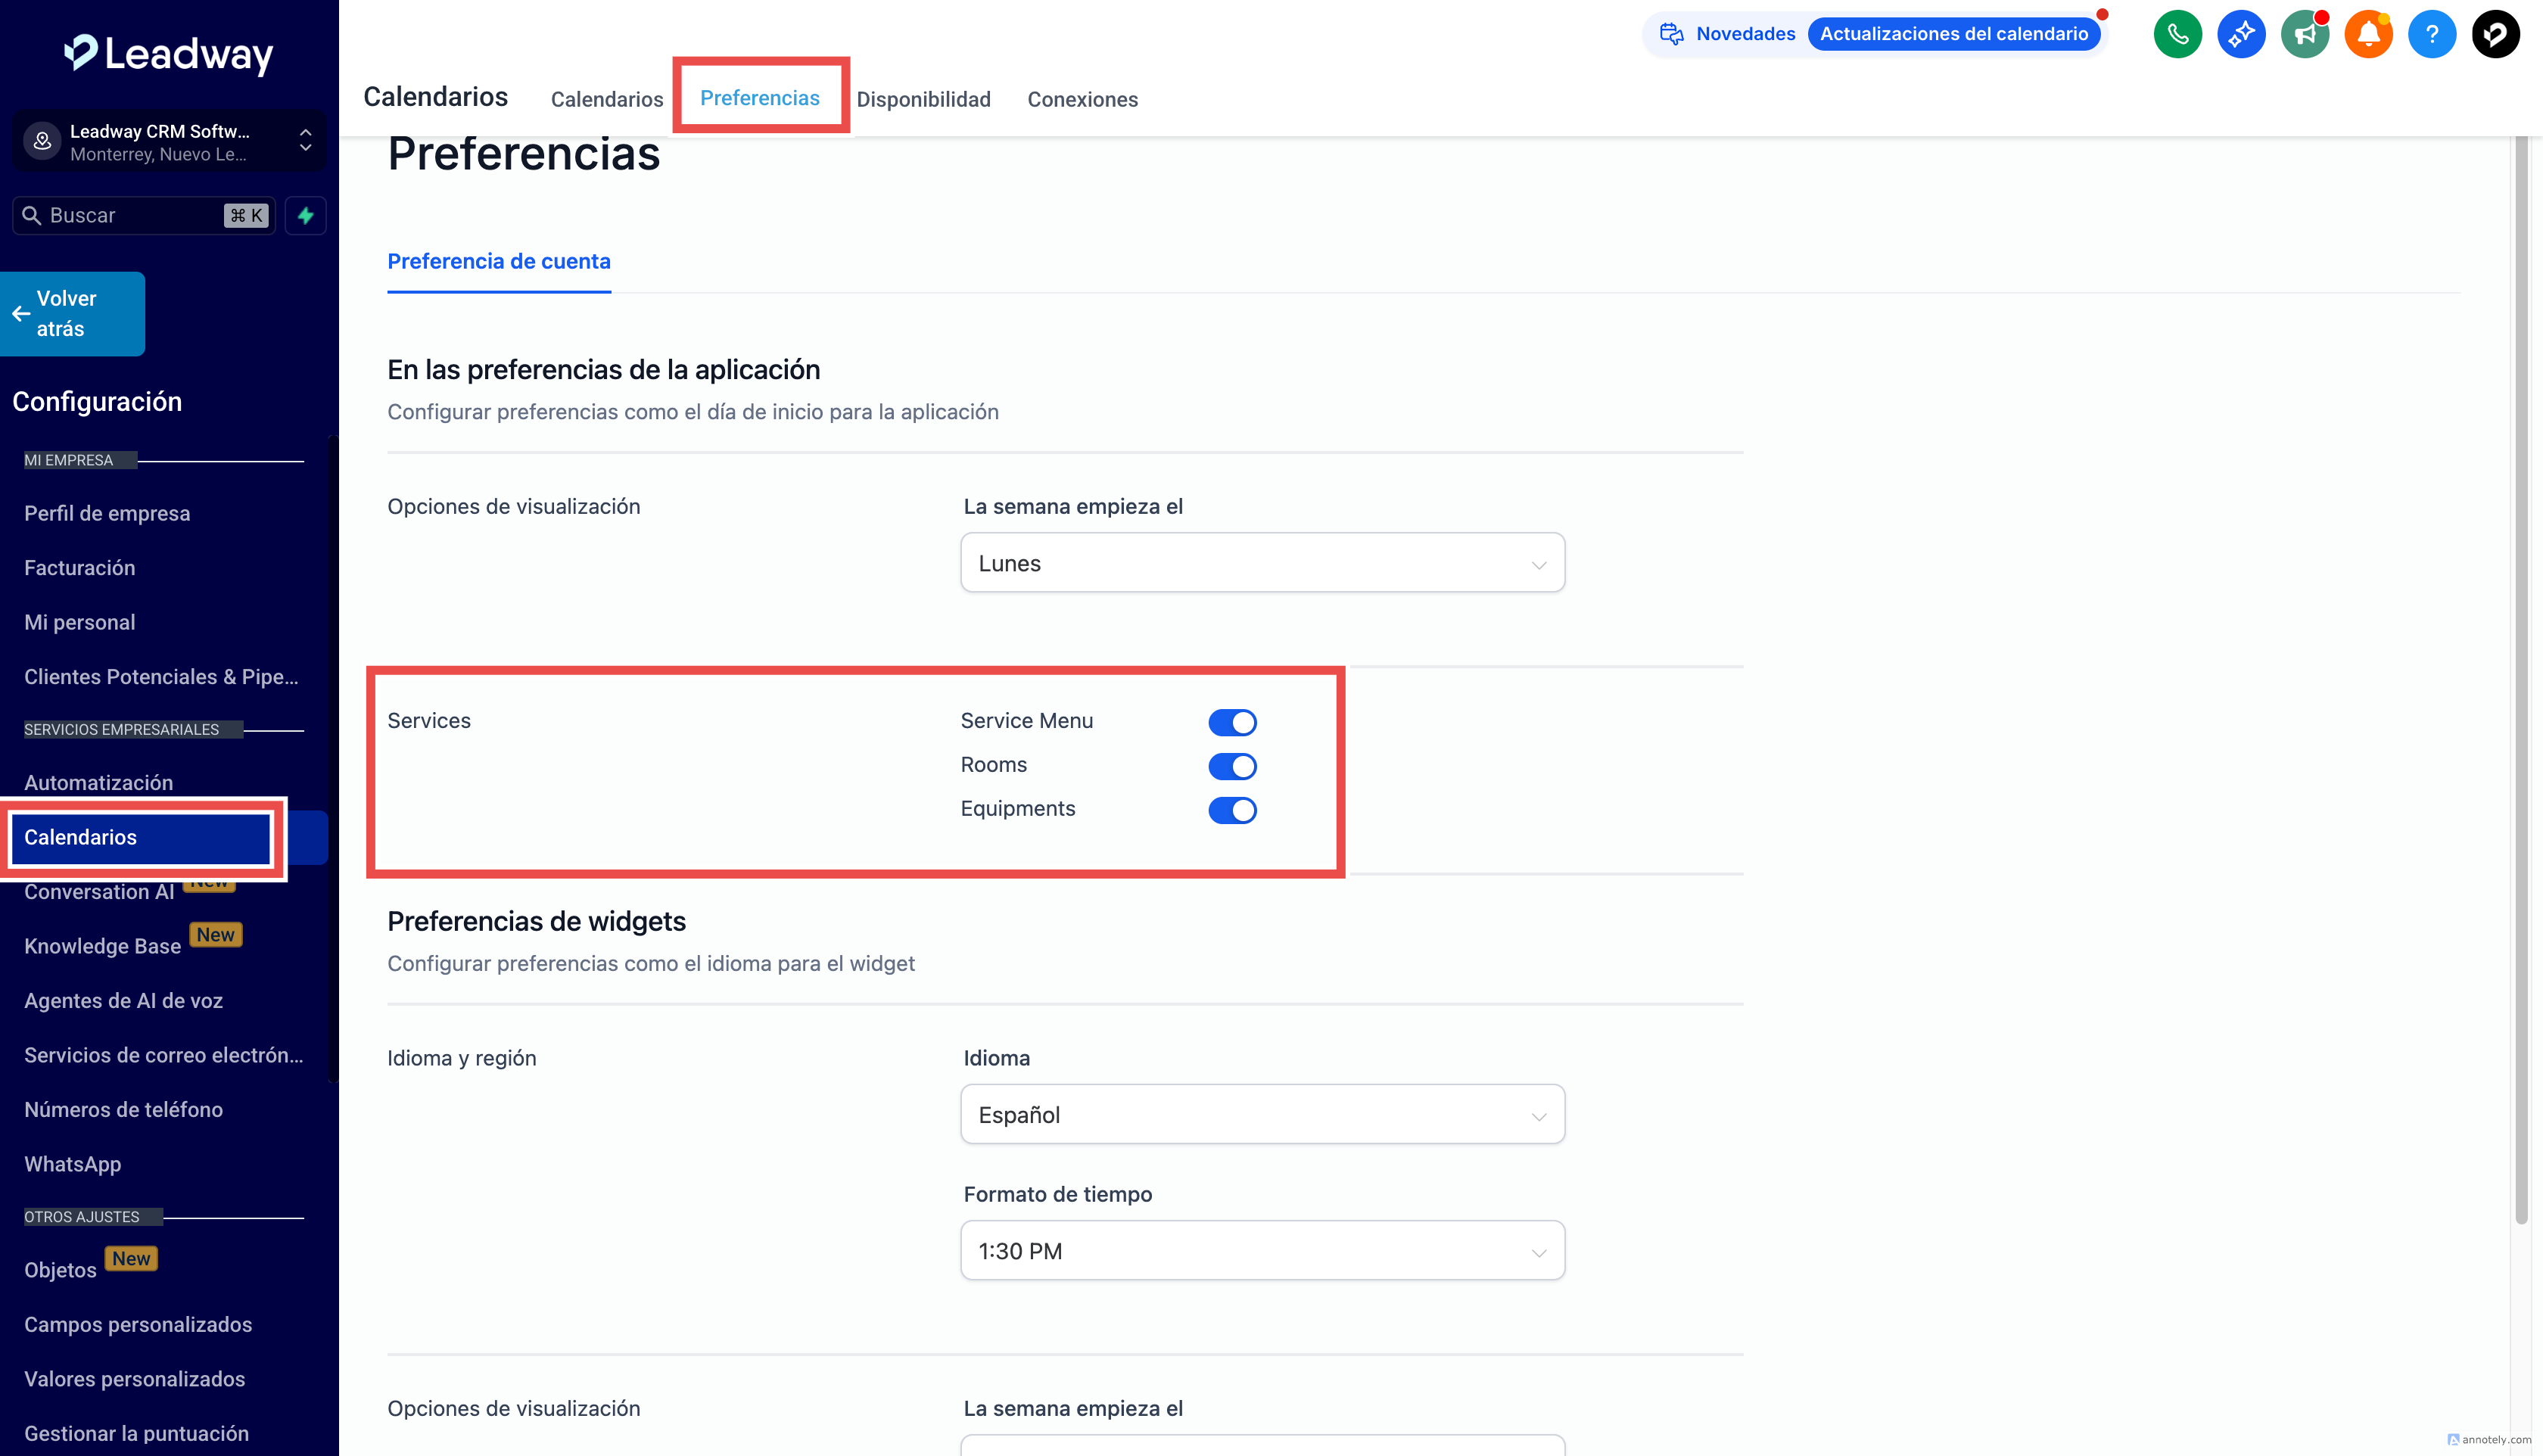Open the black Leadway profile avatar

coord(2495,34)
